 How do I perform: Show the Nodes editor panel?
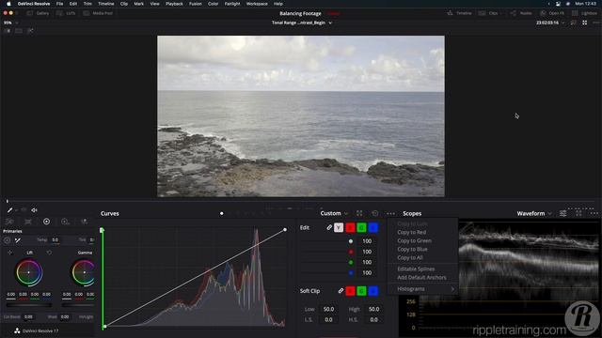(521, 13)
